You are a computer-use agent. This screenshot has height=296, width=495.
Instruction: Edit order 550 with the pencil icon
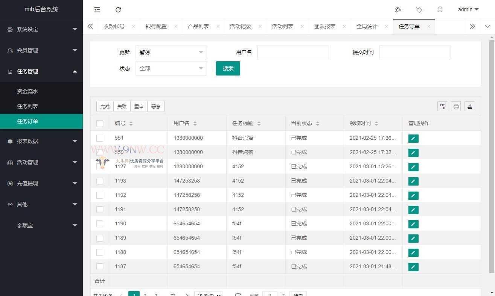pos(413,153)
